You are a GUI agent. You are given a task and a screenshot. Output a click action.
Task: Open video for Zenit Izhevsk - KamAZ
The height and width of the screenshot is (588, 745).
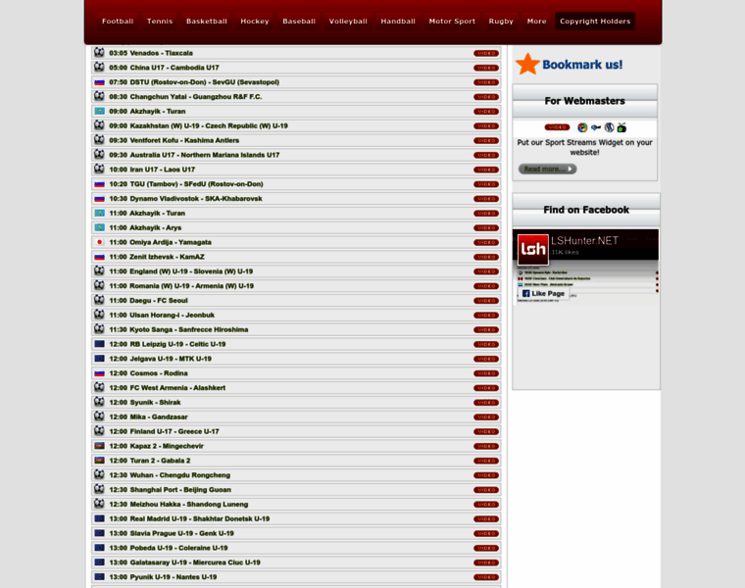pyautogui.click(x=486, y=257)
